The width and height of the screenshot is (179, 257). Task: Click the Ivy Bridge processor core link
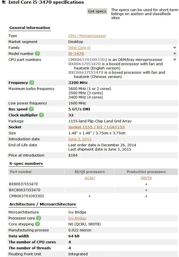[77, 218]
